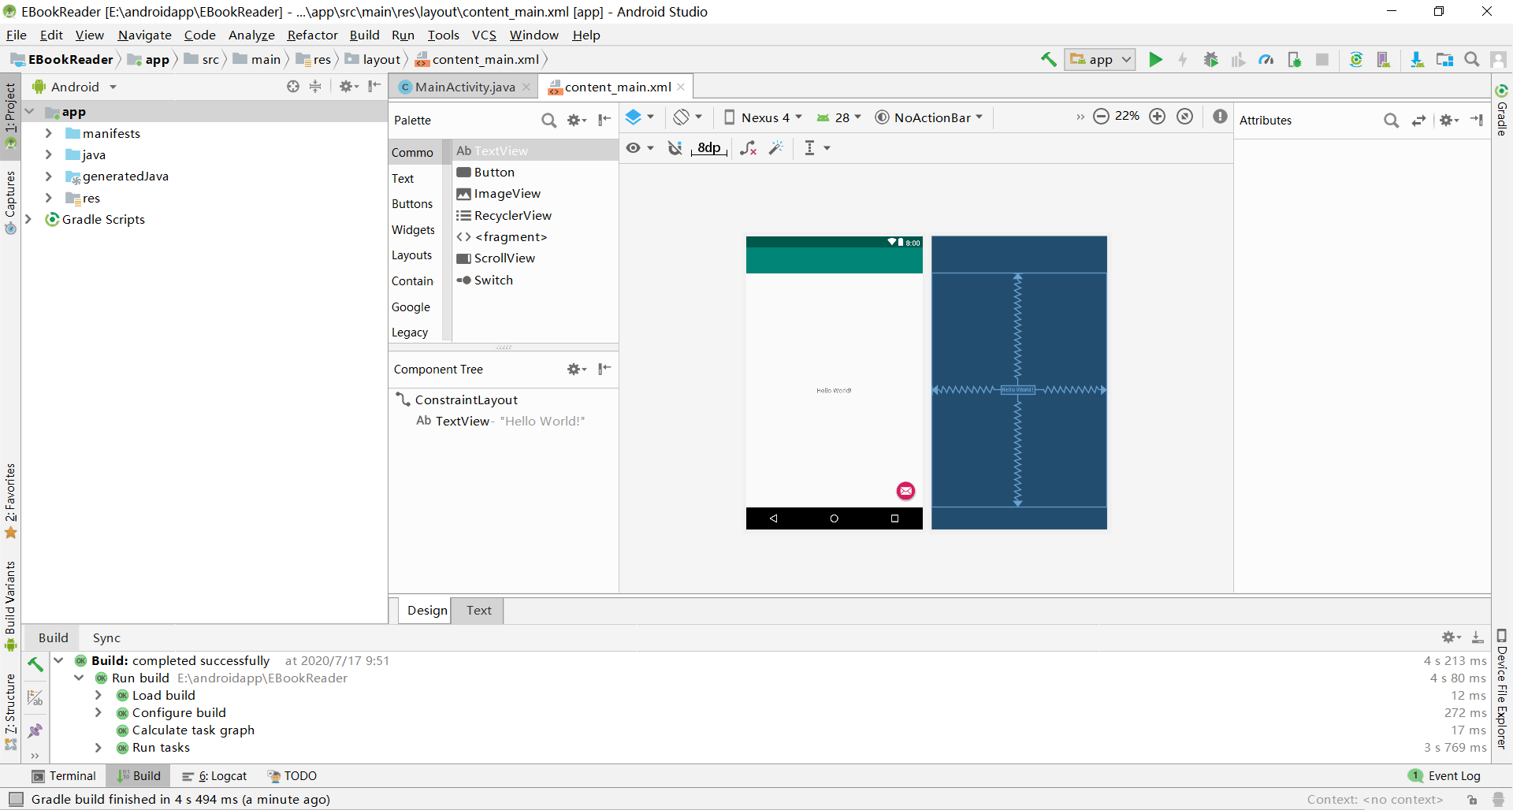
Task: Select Widgets palette category
Action: pos(413,229)
